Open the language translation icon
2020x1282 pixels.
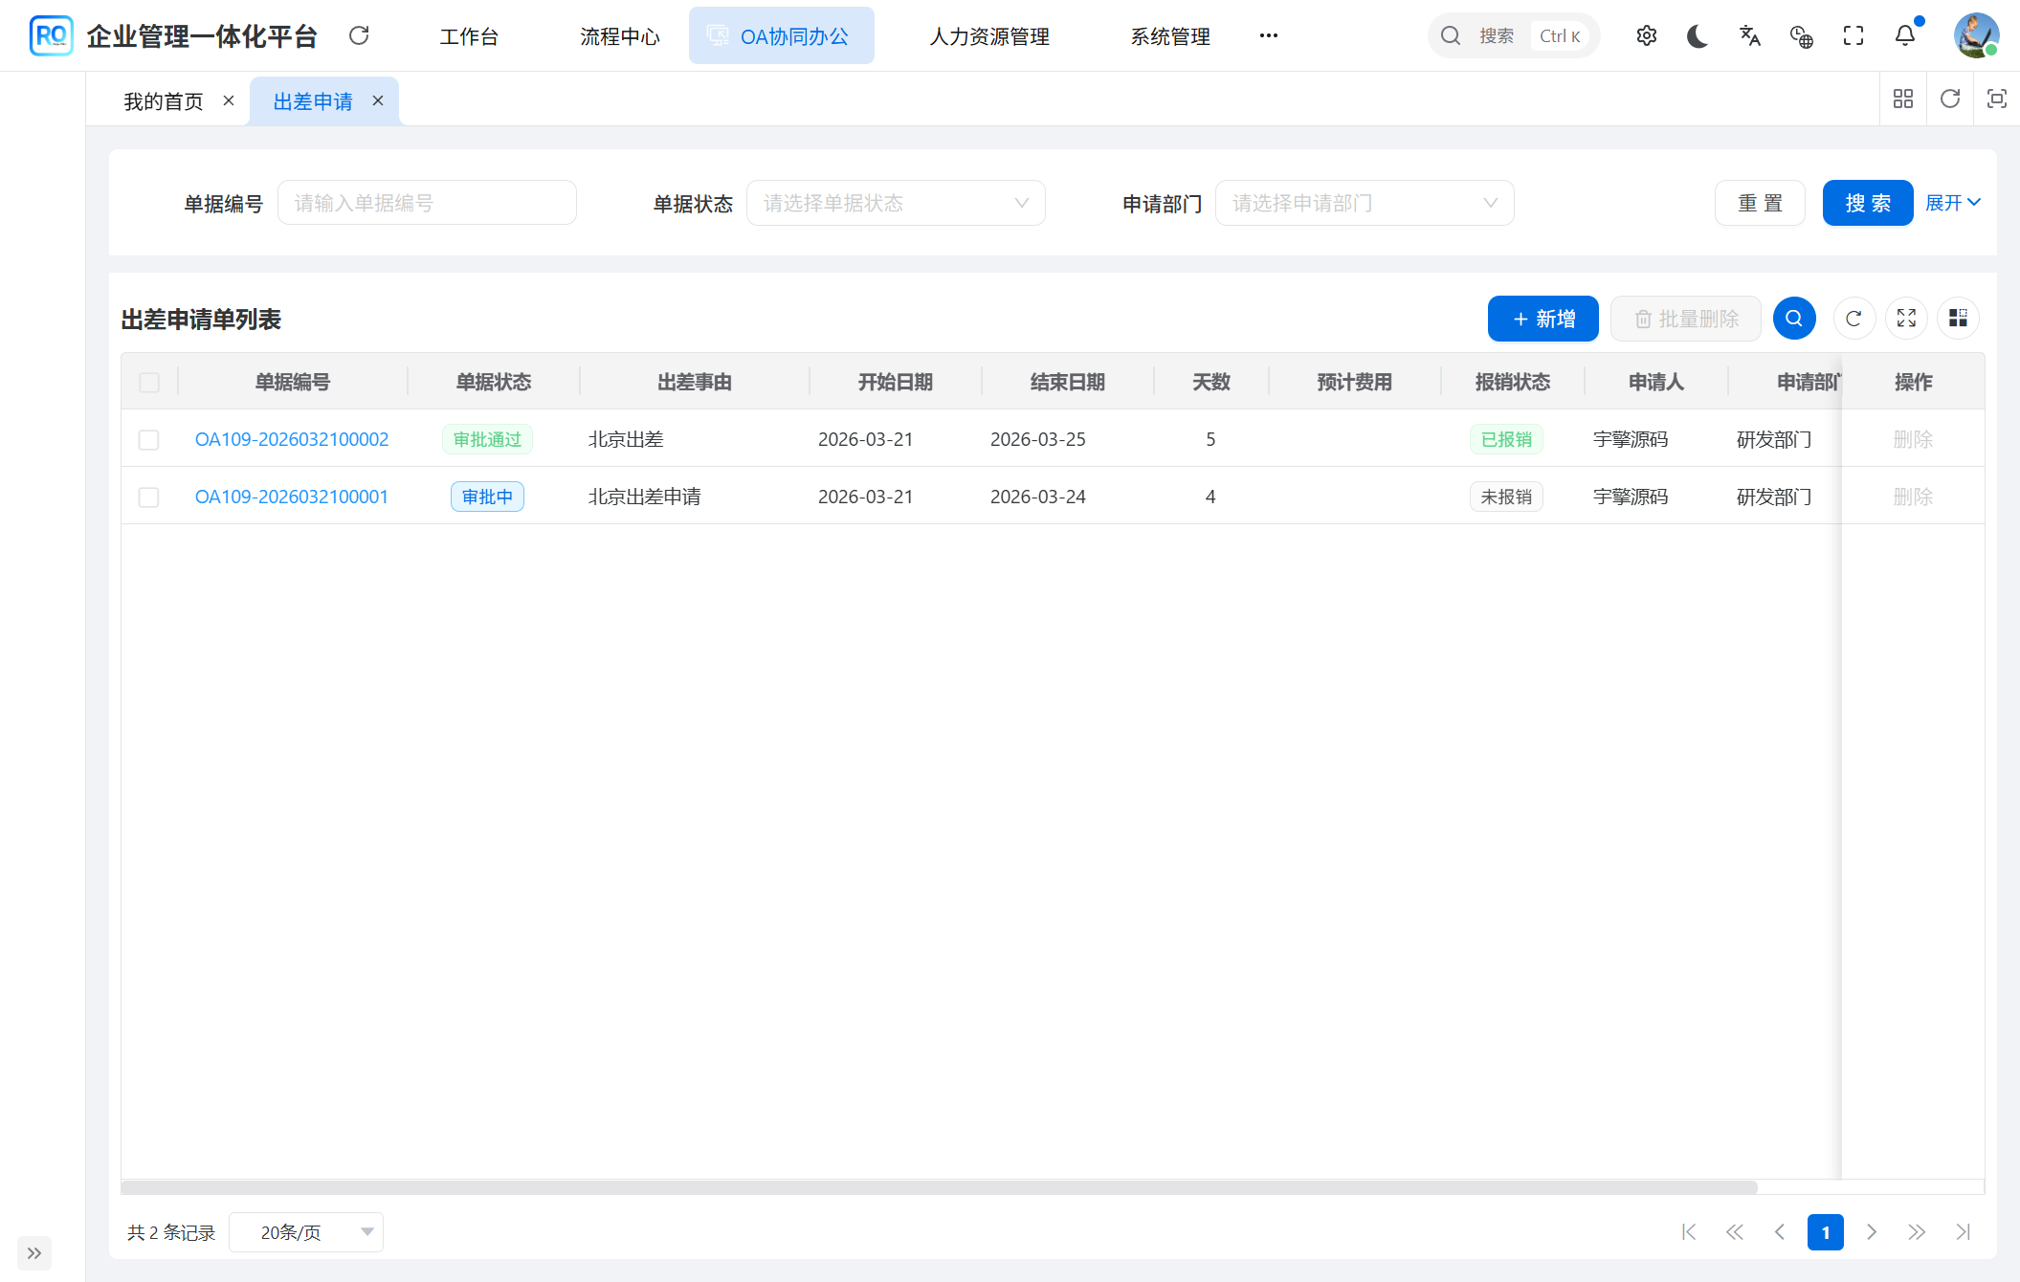(x=1749, y=35)
